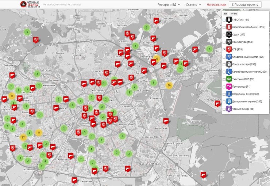Check the Следственный комитет checkbox

[x=224, y=57]
